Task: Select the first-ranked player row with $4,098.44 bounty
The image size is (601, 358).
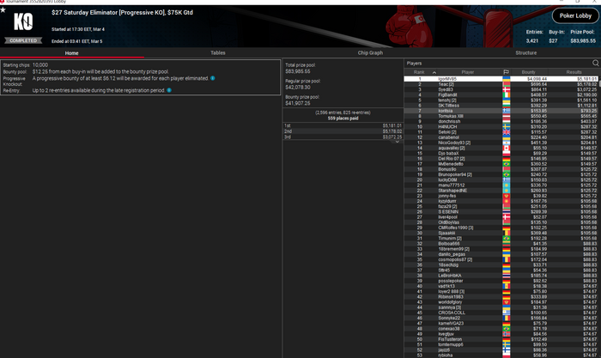Action: pos(501,79)
